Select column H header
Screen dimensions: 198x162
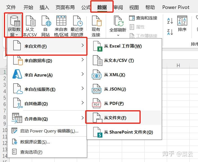click(x=178, y=66)
